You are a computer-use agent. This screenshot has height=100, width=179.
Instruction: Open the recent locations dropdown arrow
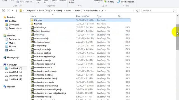click(13, 11)
